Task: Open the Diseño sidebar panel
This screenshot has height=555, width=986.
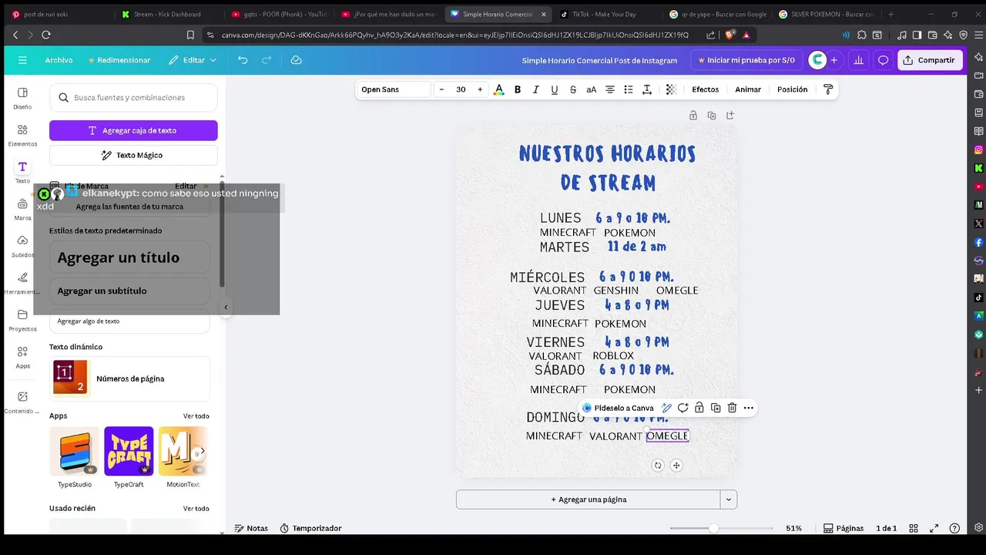Action: click(x=22, y=98)
